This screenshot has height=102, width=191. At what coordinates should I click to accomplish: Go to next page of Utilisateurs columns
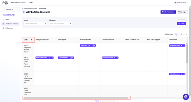(x=187, y=34)
